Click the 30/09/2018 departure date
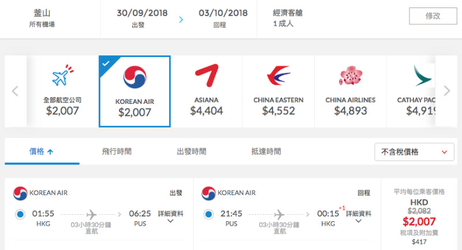The height and width of the screenshot is (250, 462). (142, 13)
